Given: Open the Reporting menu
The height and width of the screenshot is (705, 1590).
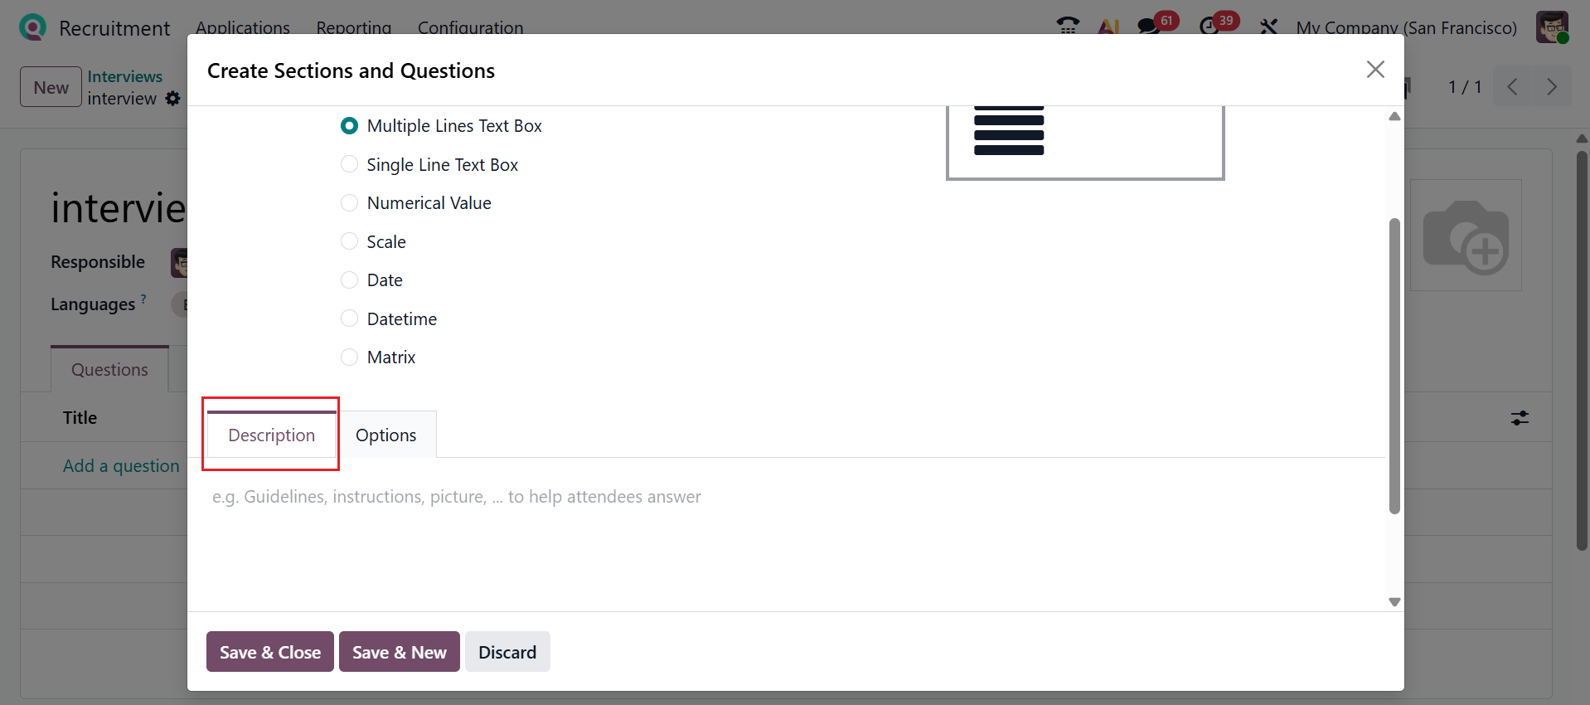Looking at the screenshot, I should coord(353,27).
